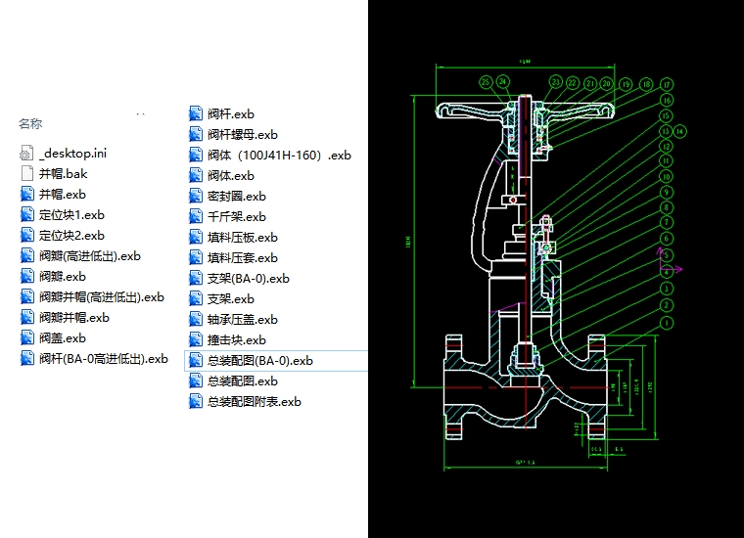Screen dimensions: 744x538
Task: Select the 千斤架.exb file icon
Action: (x=196, y=216)
